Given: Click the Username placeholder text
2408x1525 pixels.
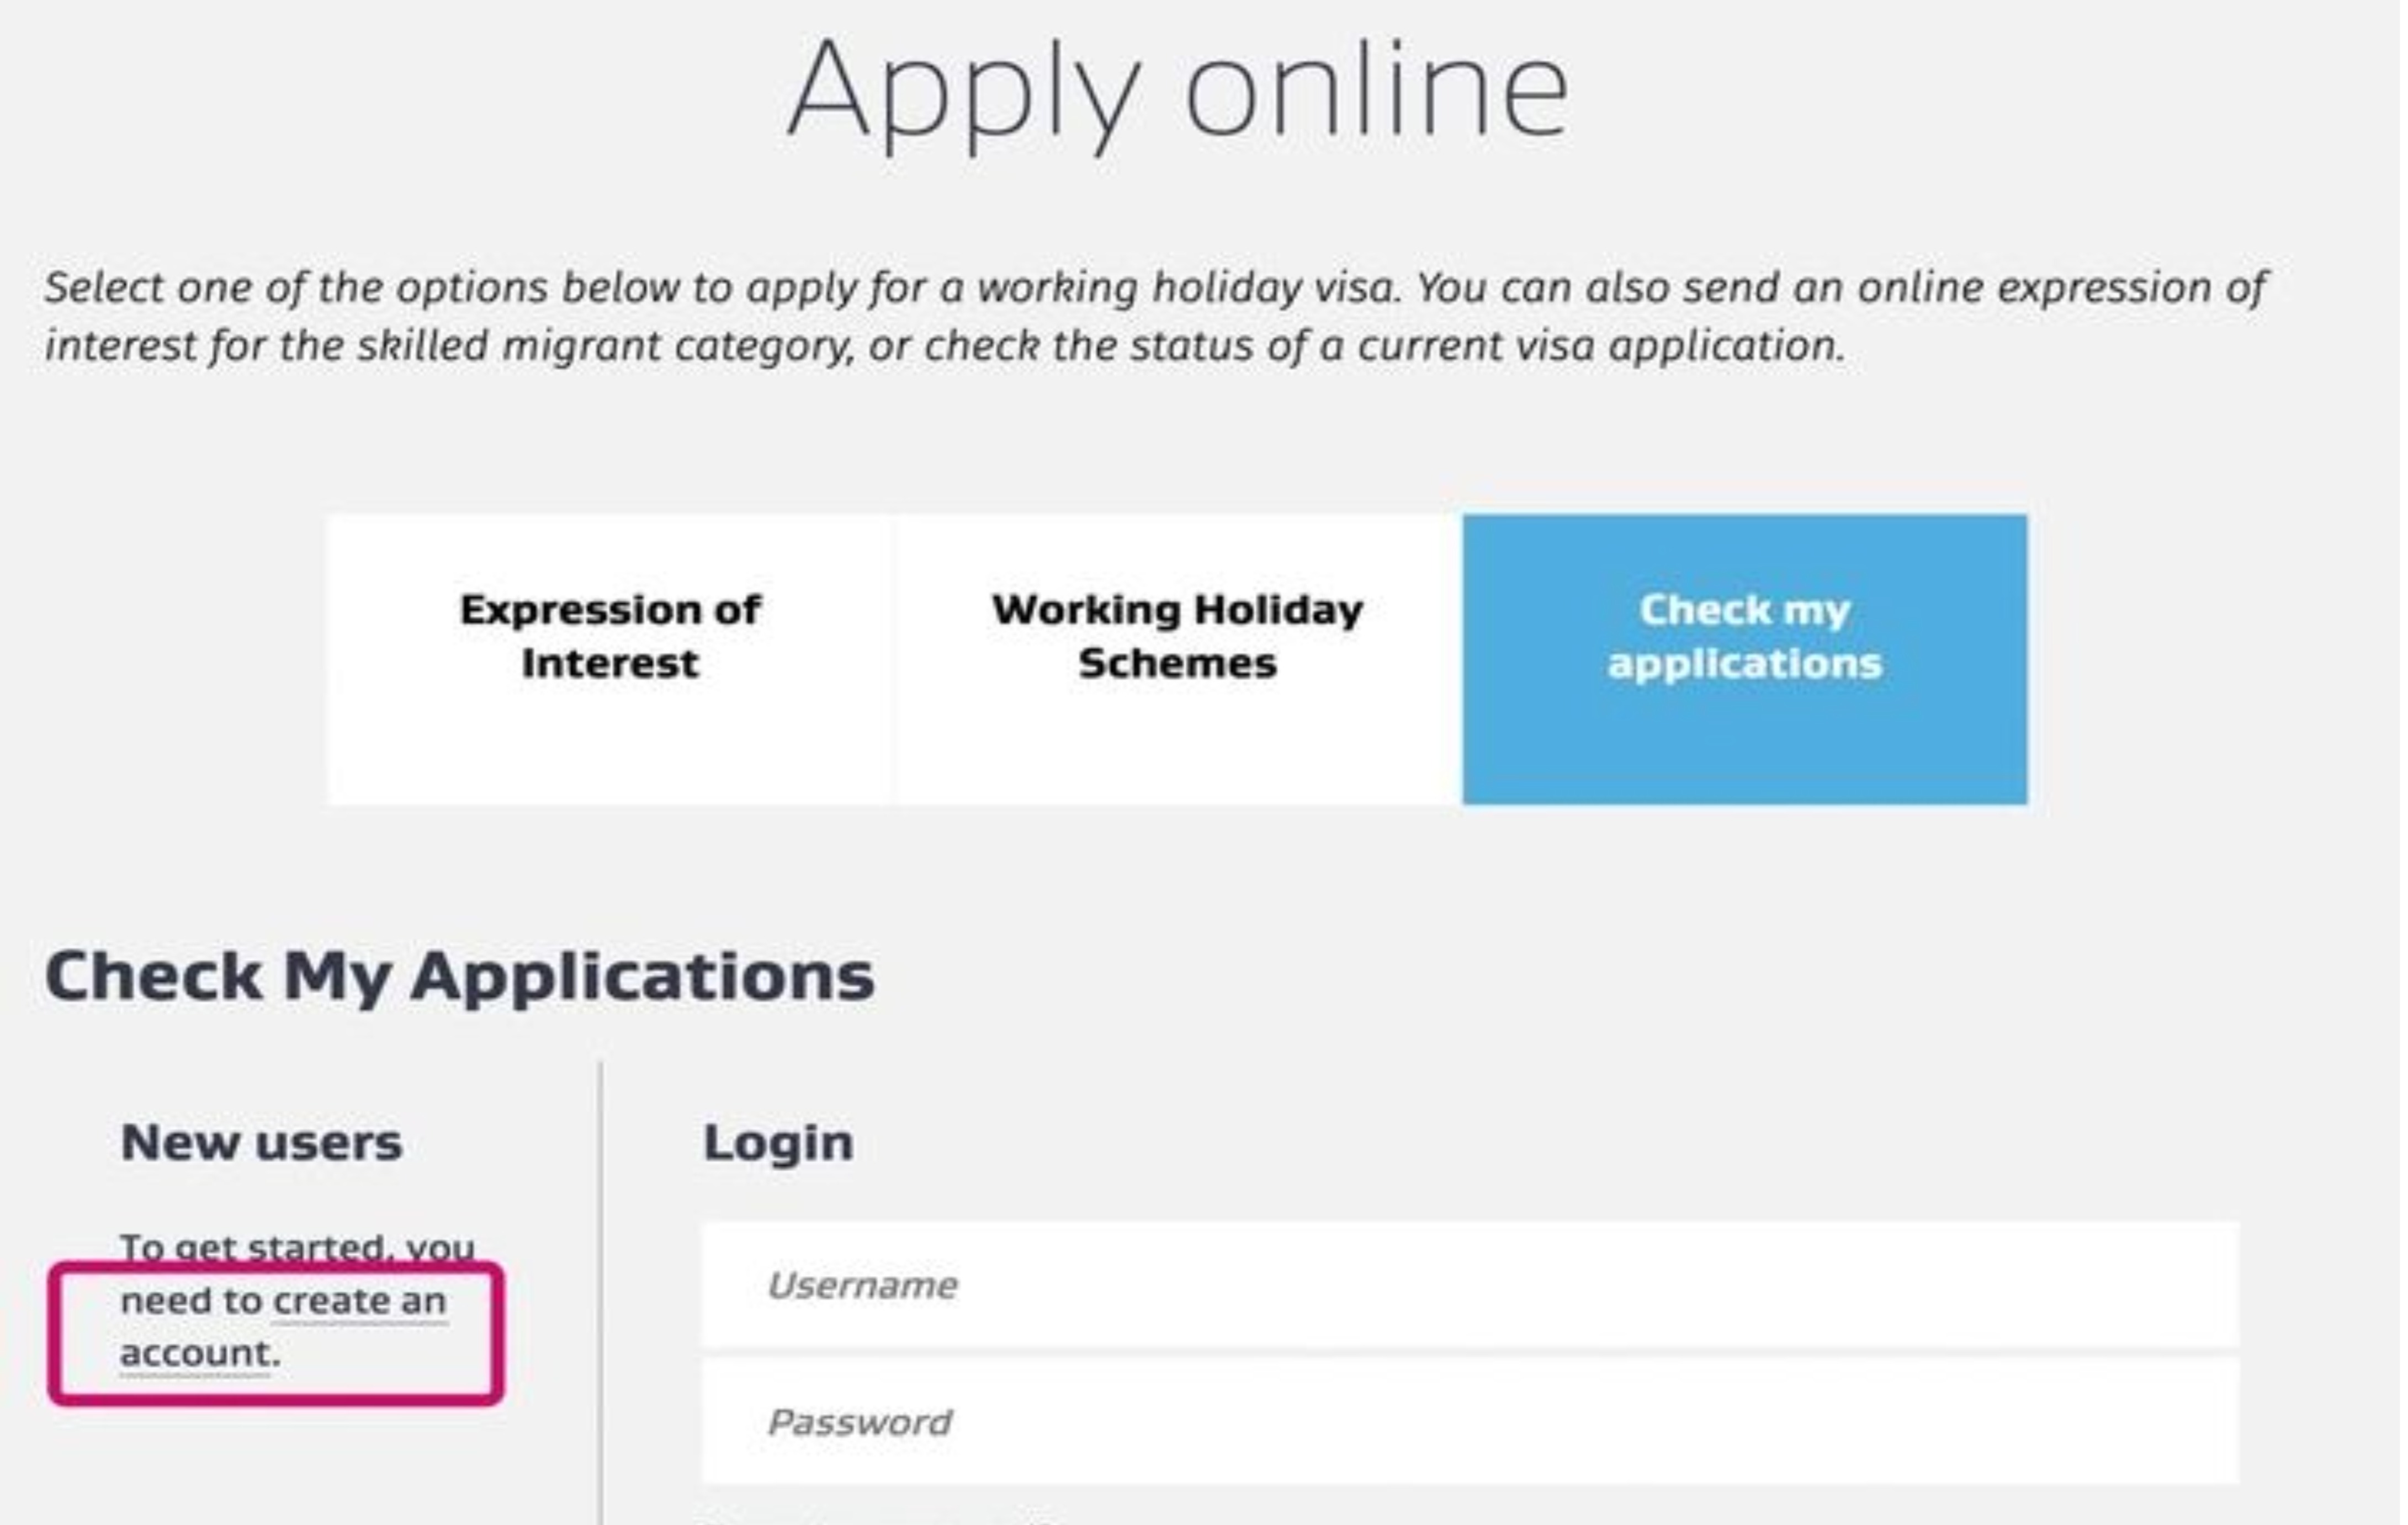Looking at the screenshot, I should pos(862,1285).
